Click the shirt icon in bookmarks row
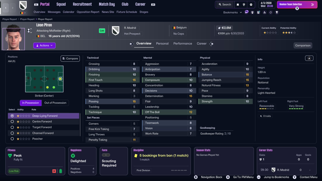The height and width of the screenshot is (181, 322). (252, 12)
